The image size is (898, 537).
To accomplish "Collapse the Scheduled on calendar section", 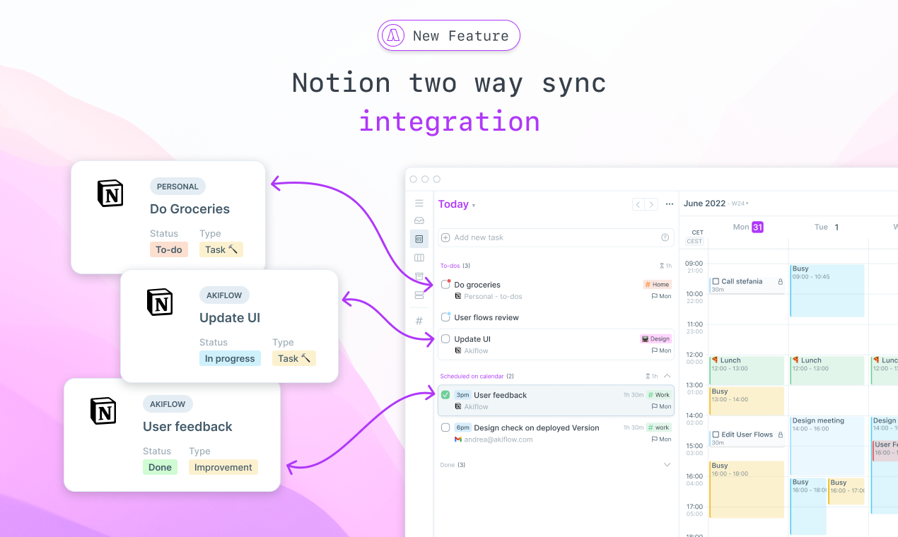I will coord(667,376).
